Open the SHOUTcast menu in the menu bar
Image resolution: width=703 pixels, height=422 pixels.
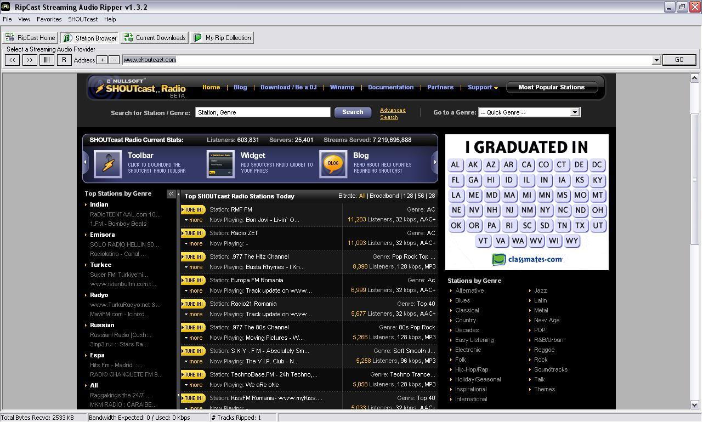pyautogui.click(x=83, y=19)
